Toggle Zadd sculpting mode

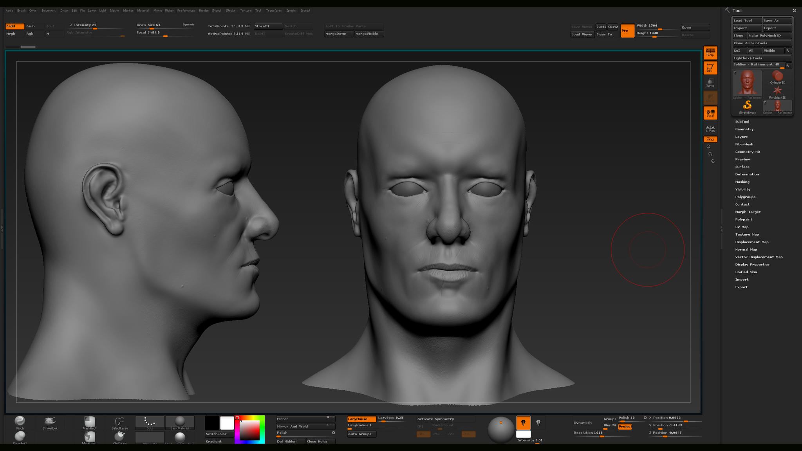click(x=14, y=26)
